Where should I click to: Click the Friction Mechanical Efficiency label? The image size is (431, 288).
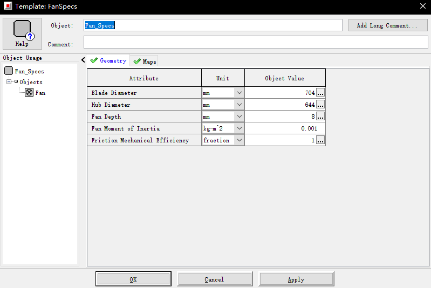tap(140, 140)
